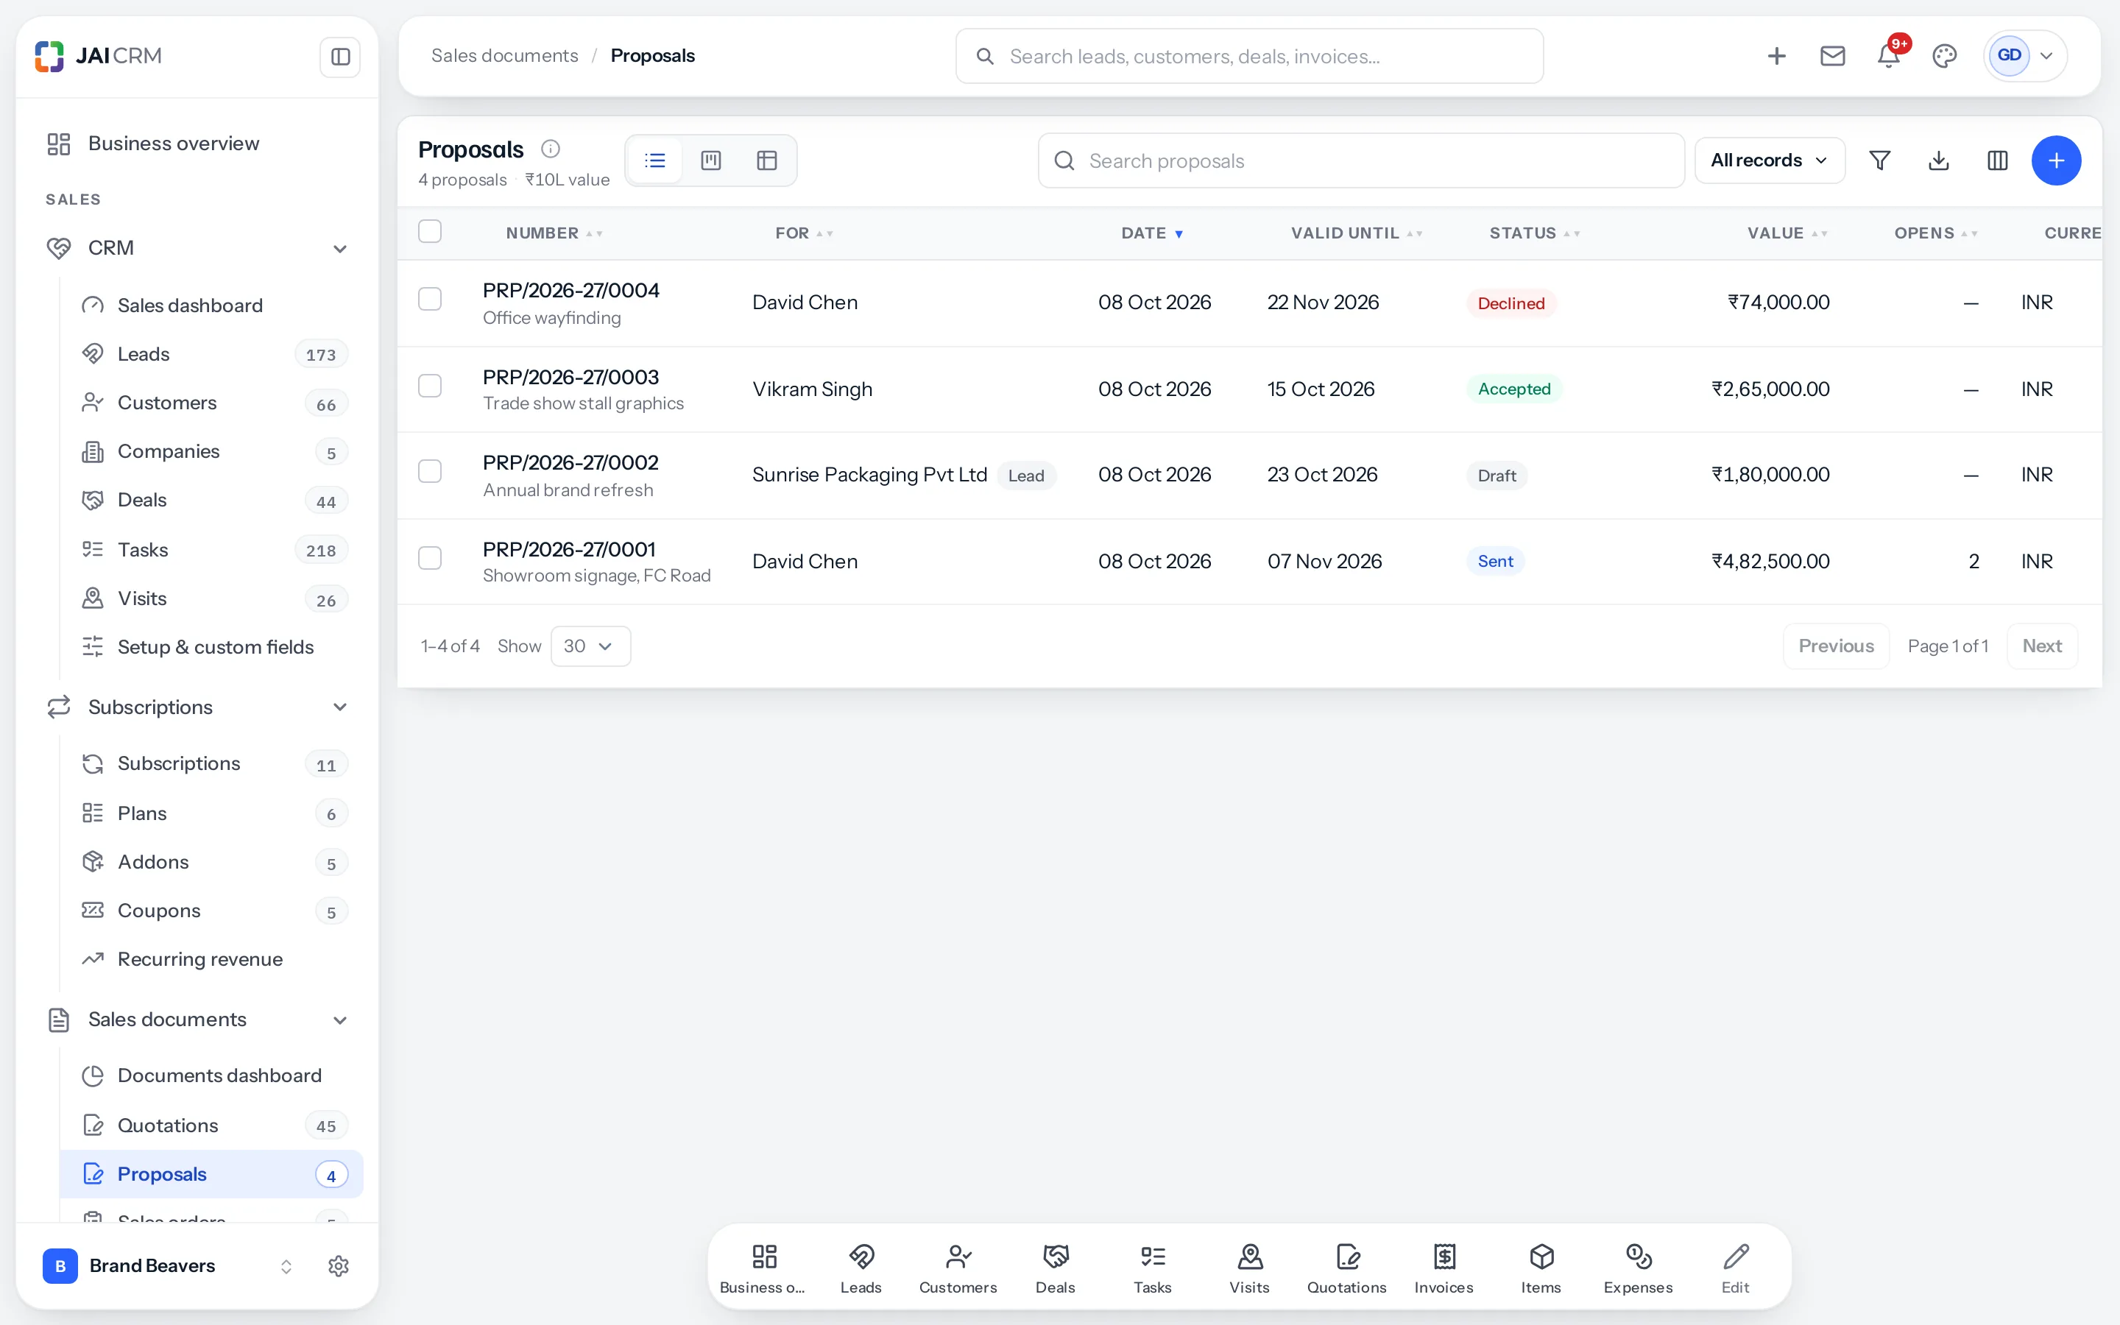Open proposal PRP/2026-27/0001
2120x1325 pixels.
tap(570, 549)
